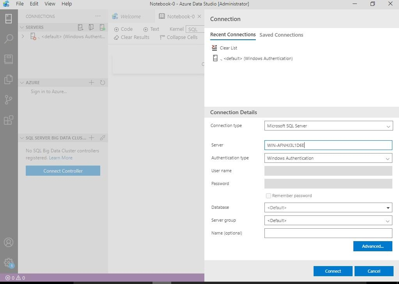Click Sign in to Azure...
The image size is (399, 284).
point(49,92)
